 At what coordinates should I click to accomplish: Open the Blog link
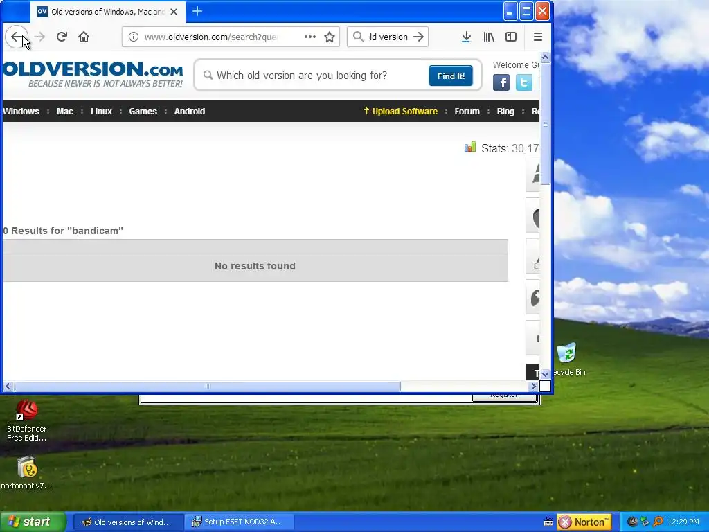(x=505, y=112)
